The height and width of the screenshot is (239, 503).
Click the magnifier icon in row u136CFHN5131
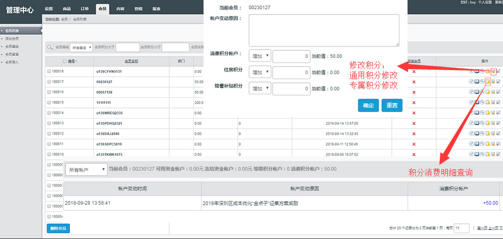click(482, 71)
